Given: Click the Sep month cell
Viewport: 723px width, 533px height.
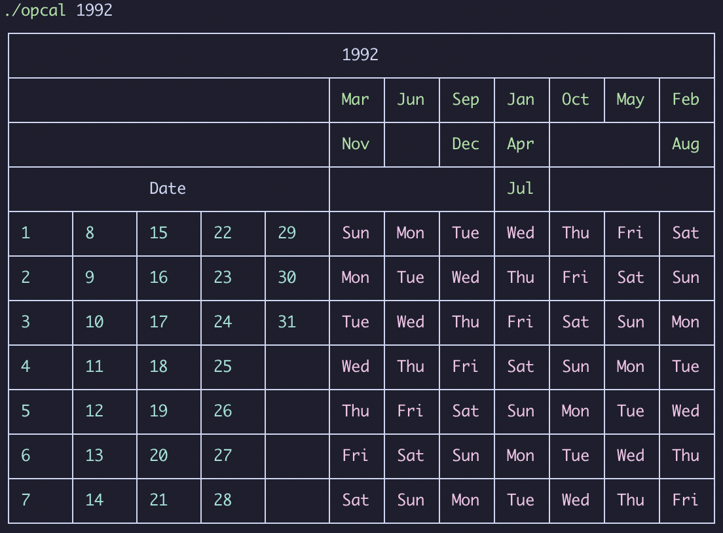Looking at the screenshot, I should 466,100.
